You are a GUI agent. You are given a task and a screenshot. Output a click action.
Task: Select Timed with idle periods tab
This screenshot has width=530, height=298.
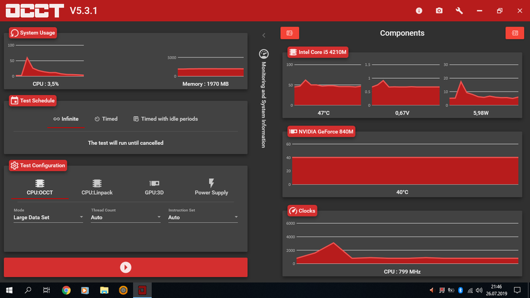pyautogui.click(x=165, y=119)
